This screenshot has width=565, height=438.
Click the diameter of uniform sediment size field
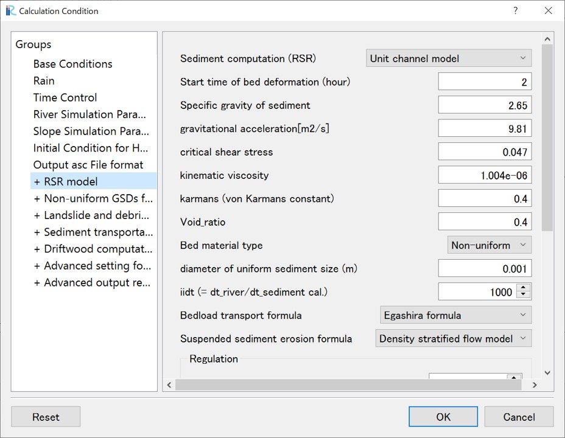pyautogui.click(x=485, y=268)
